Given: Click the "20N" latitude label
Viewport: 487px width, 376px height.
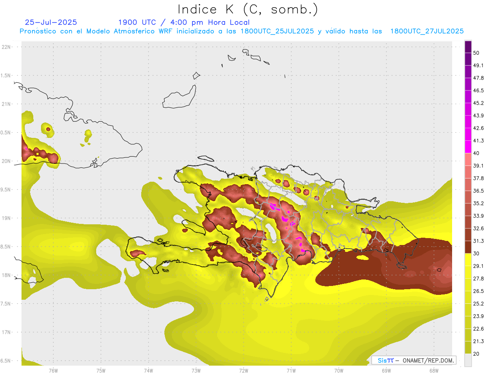Looking at the screenshot, I should pyautogui.click(x=6, y=161).
